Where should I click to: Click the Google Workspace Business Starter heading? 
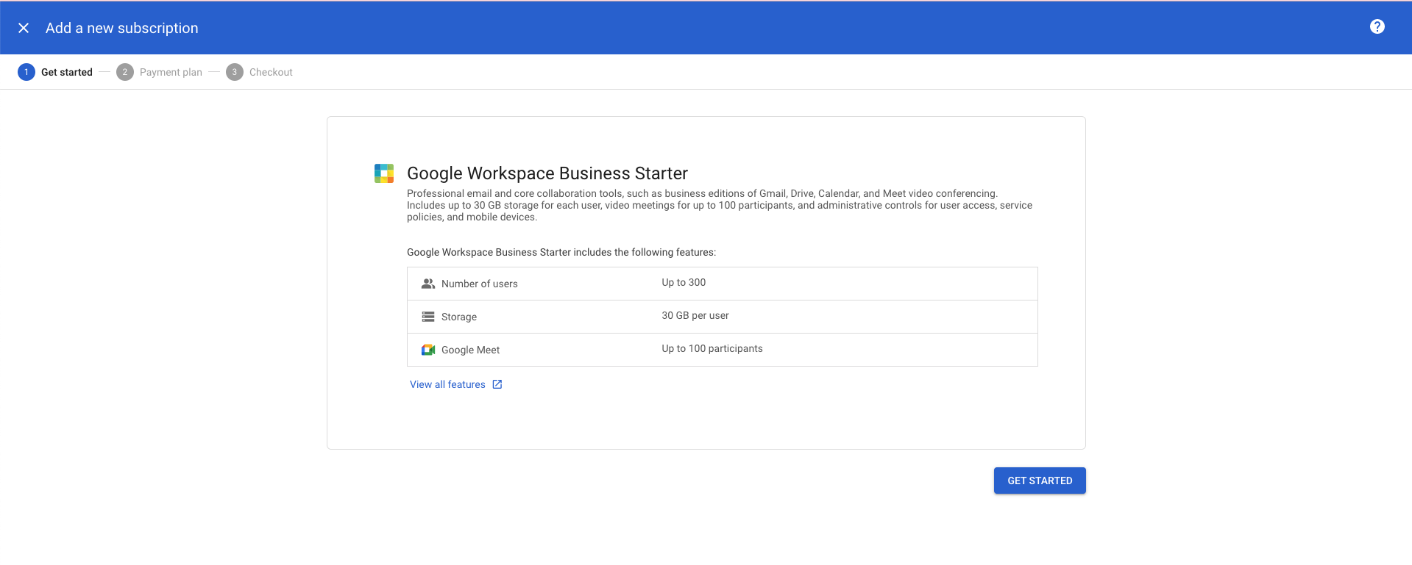coord(547,173)
